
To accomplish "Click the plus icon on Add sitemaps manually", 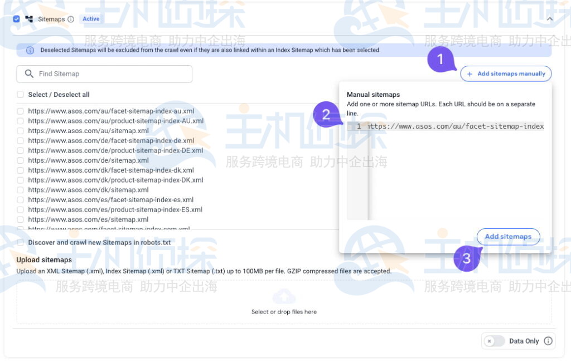I will (x=471, y=74).
